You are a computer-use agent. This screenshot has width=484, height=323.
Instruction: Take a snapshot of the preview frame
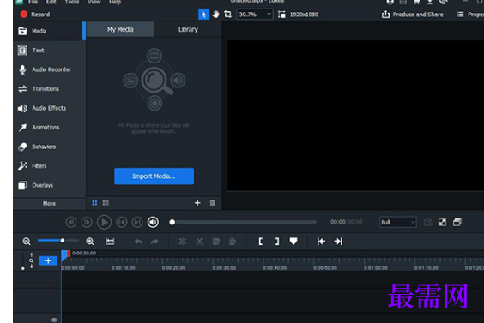(x=428, y=222)
